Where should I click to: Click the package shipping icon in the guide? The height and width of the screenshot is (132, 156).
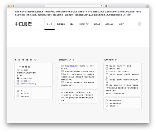pyautogui.click(x=107, y=79)
